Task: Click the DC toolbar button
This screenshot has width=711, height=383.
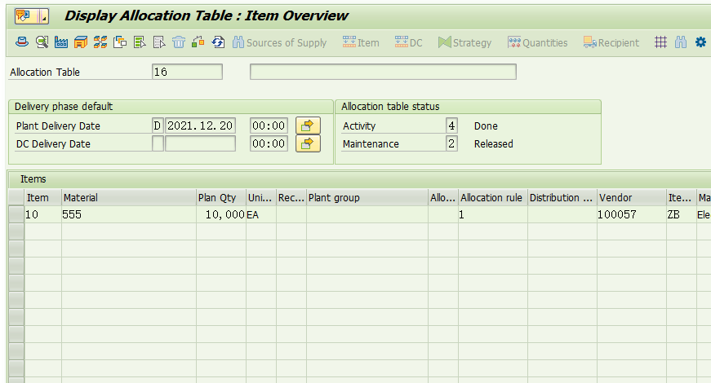Action: click(x=408, y=42)
